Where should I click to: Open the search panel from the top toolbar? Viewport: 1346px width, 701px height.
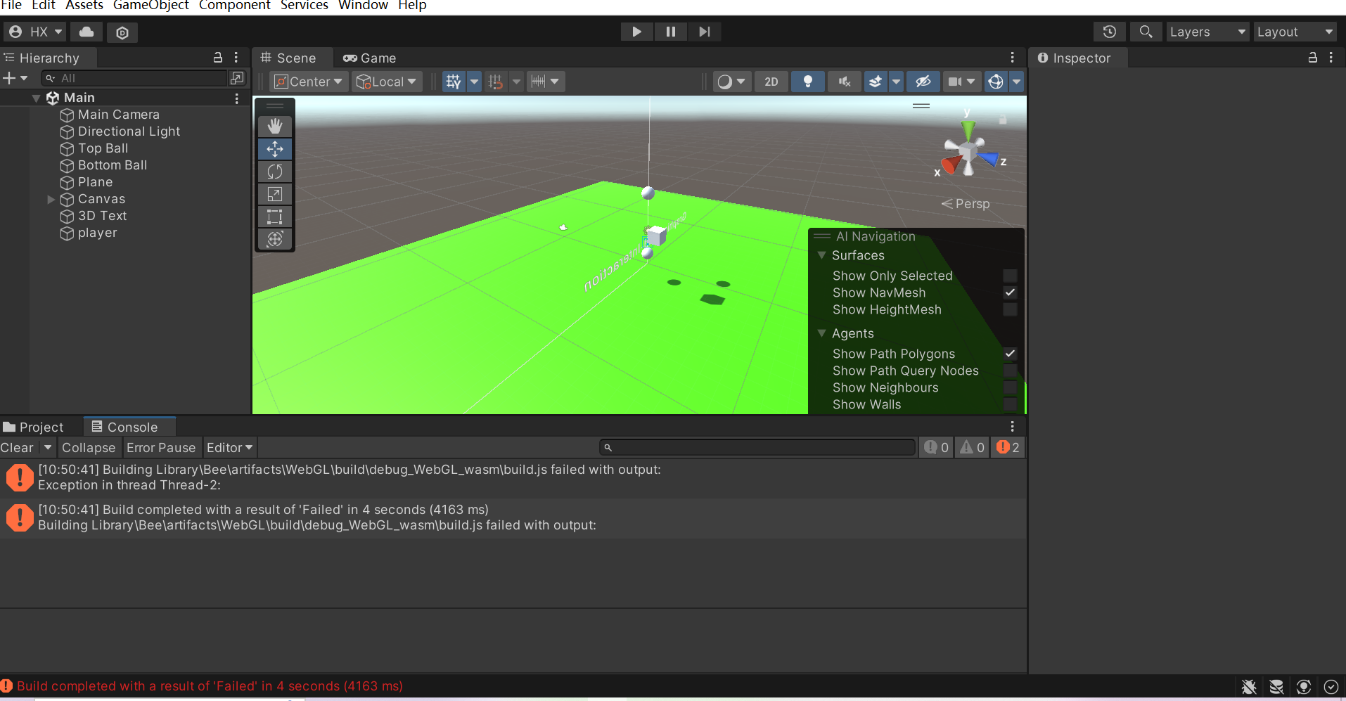pyautogui.click(x=1146, y=32)
